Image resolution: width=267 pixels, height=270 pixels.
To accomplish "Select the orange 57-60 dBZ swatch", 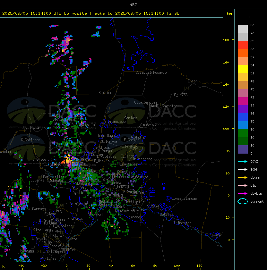I will (x=243, y=53).
